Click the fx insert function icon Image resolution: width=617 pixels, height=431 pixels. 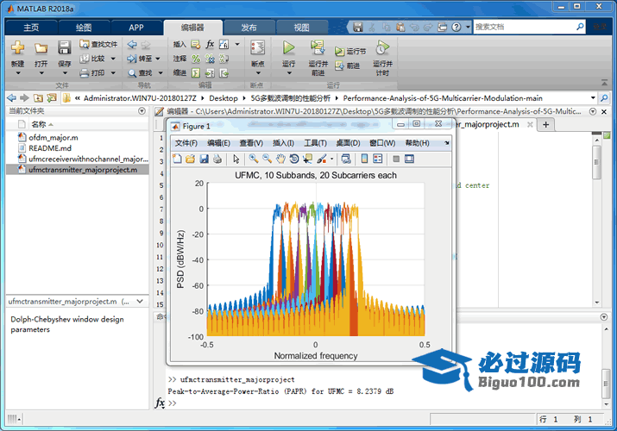click(x=211, y=44)
